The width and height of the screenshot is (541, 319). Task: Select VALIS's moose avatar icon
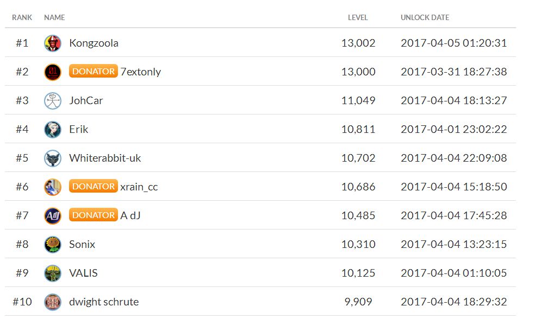pyautogui.click(x=53, y=273)
